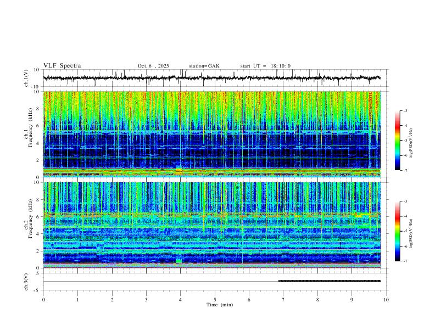Click the ch.1 frequency spectrogram panel

(211, 134)
